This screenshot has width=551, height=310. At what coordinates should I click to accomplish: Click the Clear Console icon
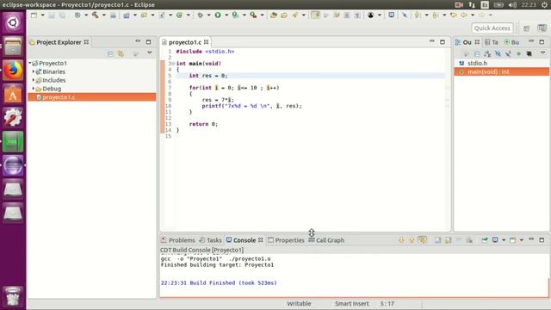438,240
